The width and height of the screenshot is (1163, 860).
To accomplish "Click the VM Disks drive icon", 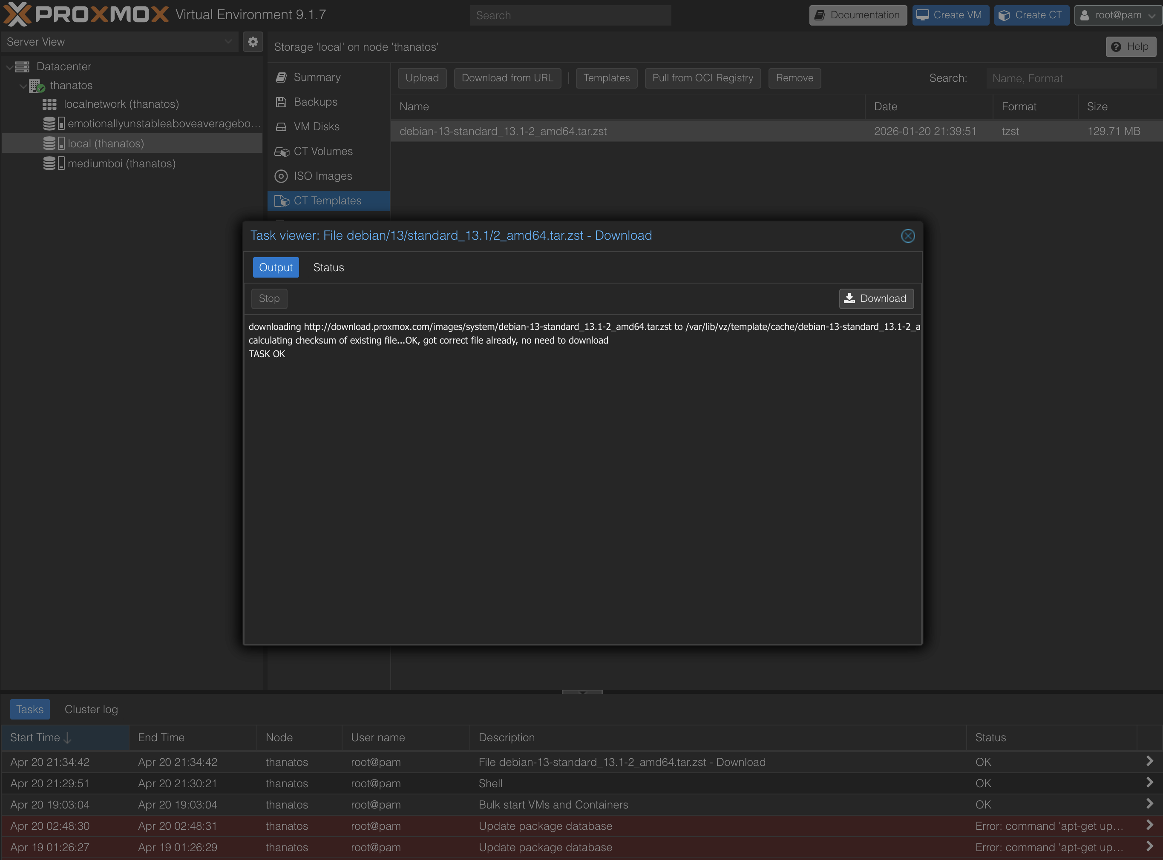I will [281, 126].
